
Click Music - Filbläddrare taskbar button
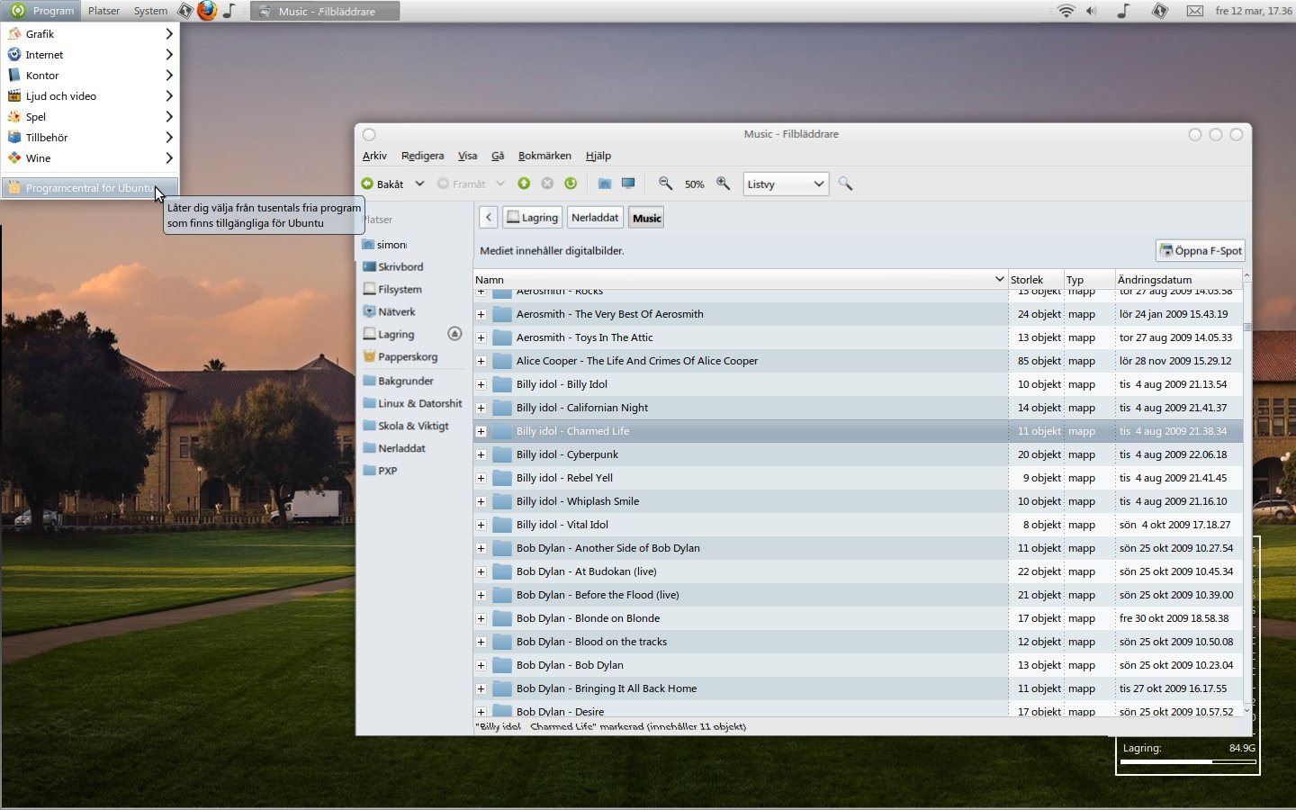coord(325,11)
